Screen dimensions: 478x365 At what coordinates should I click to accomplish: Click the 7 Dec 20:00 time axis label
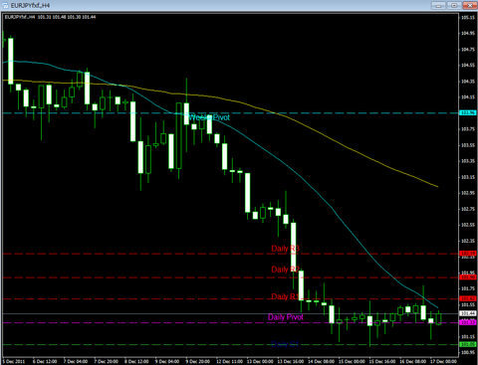(107, 361)
